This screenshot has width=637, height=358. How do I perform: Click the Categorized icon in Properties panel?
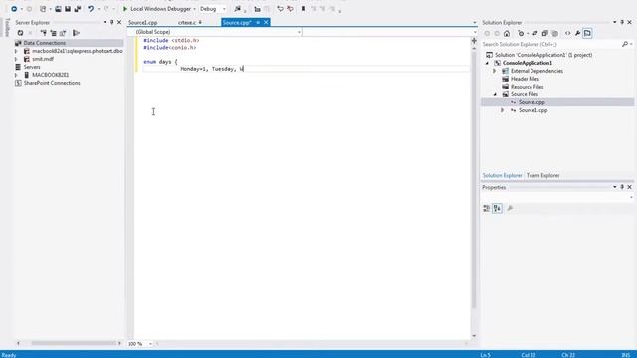pyautogui.click(x=487, y=208)
